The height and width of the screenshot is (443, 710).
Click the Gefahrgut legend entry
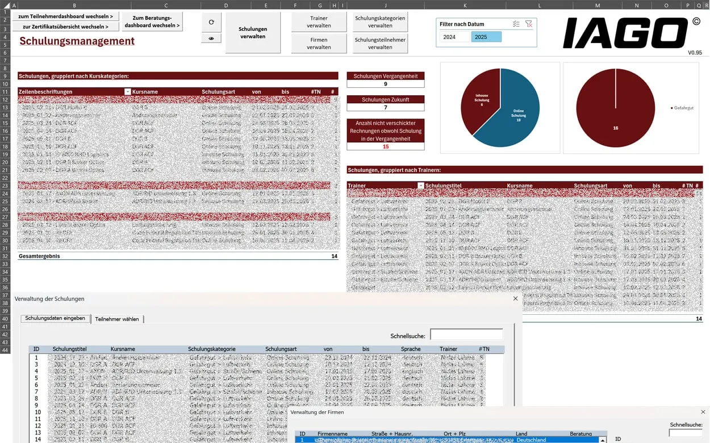coord(682,108)
